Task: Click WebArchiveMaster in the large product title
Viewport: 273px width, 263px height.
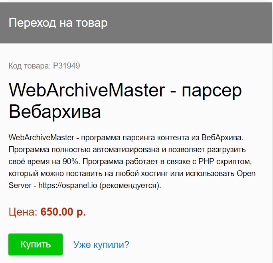Action: pos(86,90)
